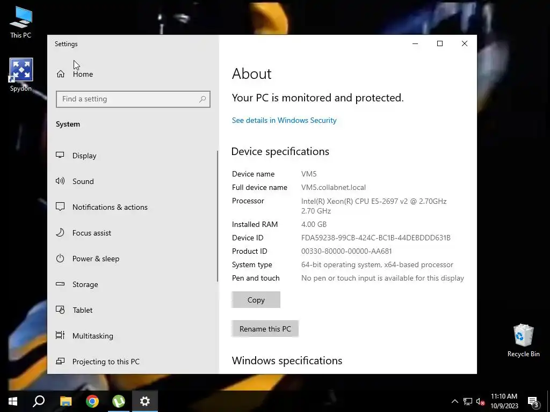Show hidden system tray icons

(x=454, y=401)
